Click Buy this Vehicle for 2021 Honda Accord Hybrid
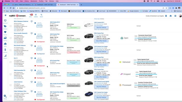 (101, 87)
